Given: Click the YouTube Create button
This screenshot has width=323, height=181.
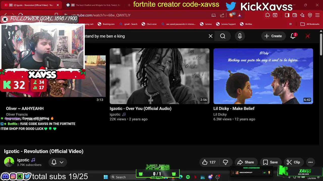Looking at the screenshot, I should click(x=273, y=36).
